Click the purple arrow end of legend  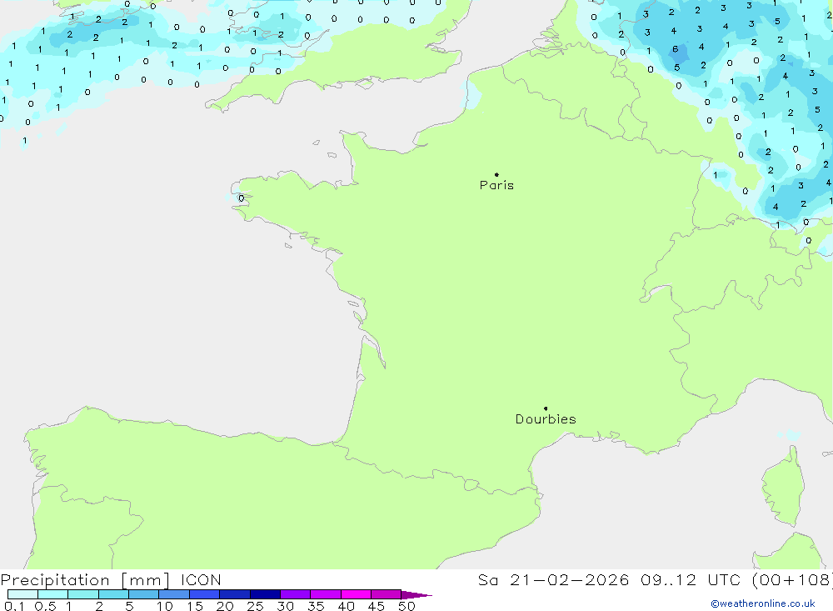click(x=416, y=594)
